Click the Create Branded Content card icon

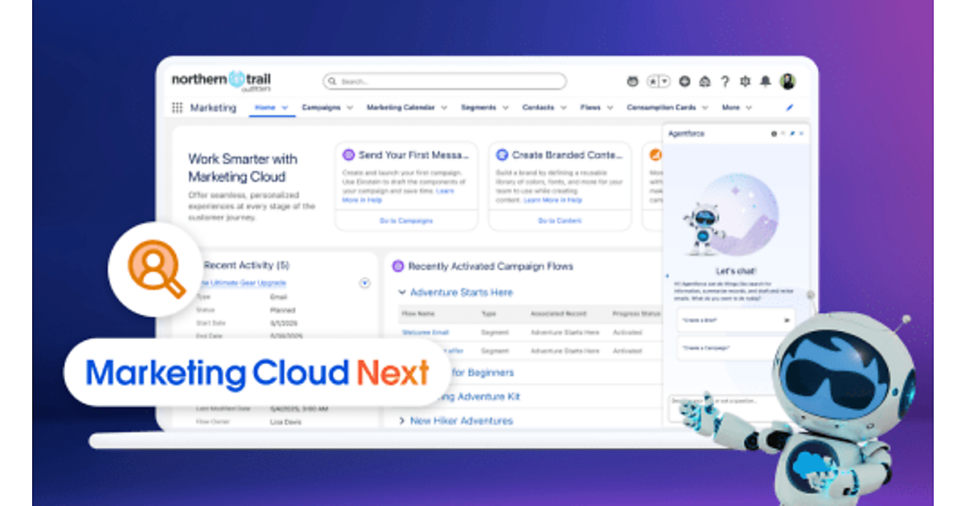(x=502, y=155)
